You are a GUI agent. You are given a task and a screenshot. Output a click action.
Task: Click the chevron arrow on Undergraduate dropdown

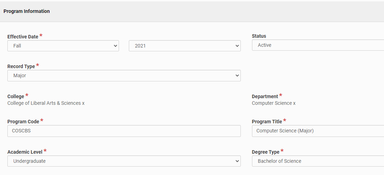[x=237, y=161]
